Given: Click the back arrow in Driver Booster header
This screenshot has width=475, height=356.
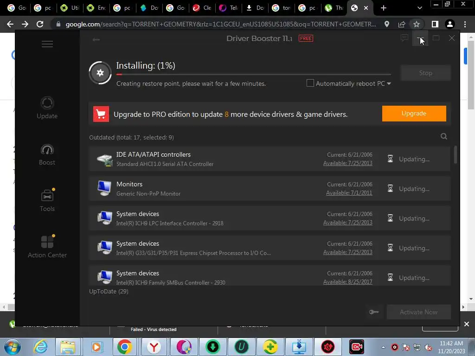Looking at the screenshot, I should (x=96, y=39).
